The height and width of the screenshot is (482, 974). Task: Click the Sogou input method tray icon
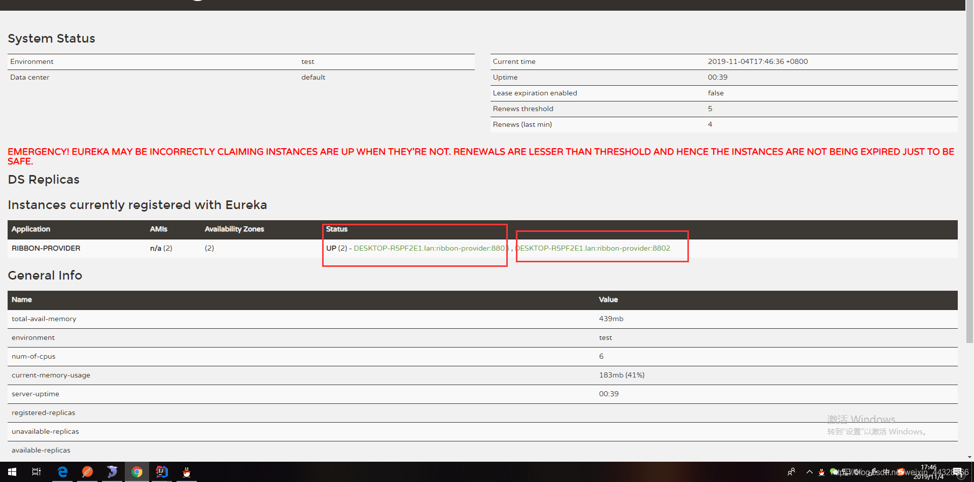(901, 472)
